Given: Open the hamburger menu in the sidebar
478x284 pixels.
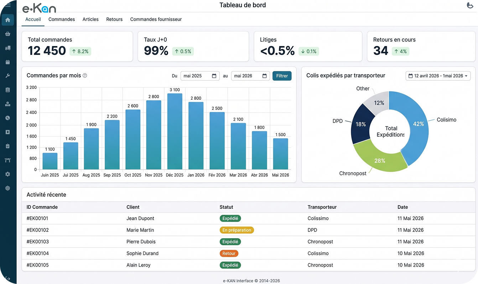Looking at the screenshot, I should (x=7, y=5).
